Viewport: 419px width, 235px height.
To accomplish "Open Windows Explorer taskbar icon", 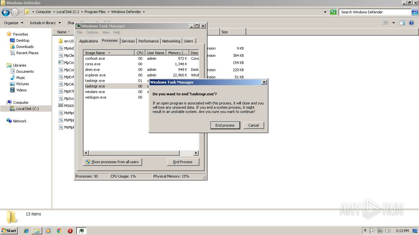I will click(37, 231).
